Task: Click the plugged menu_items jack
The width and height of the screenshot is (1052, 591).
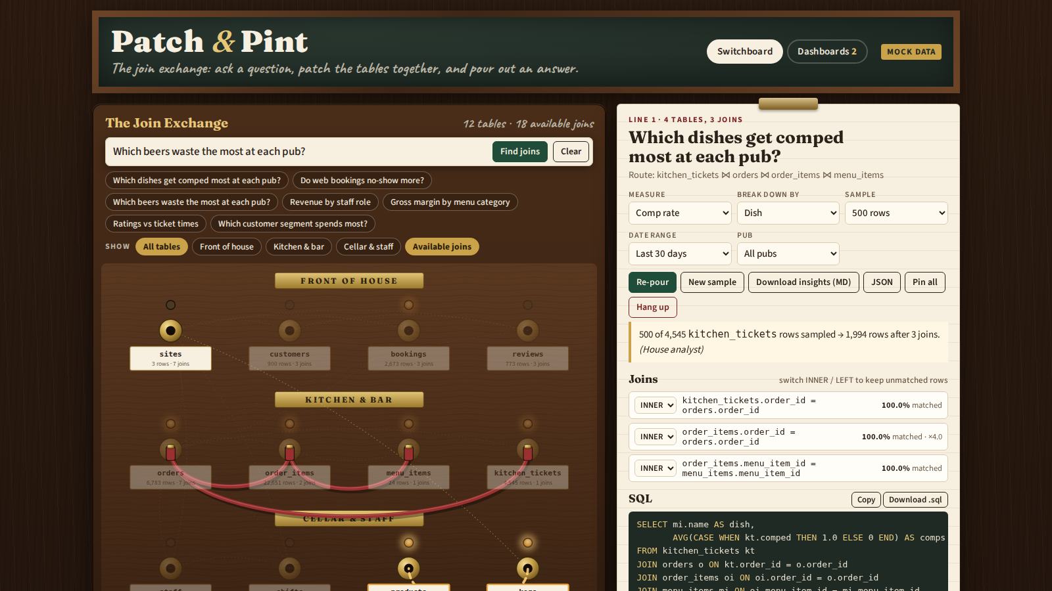Action: tap(408, 450)
